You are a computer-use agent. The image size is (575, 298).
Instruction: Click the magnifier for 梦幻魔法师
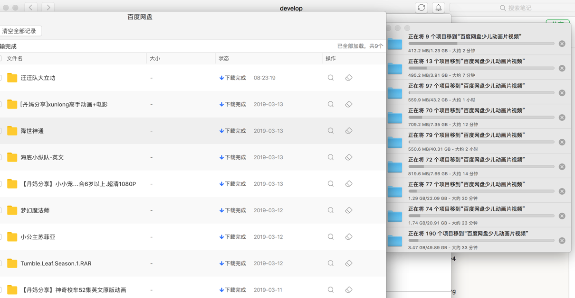coord(331,210)
